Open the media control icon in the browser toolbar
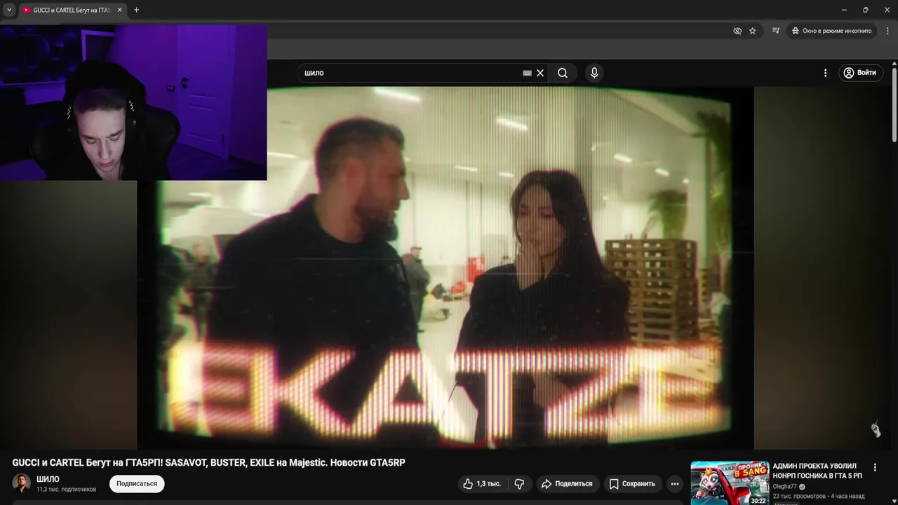 pyautogui.click(x=776, y=31)
